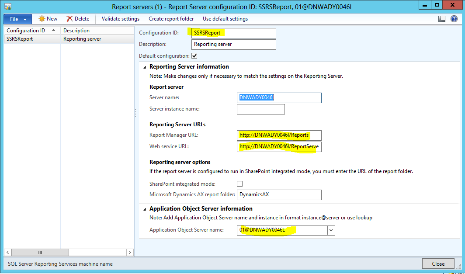Open the Application Object Server name dropdown
Screen dimensions: 465x274
point(331,229)
